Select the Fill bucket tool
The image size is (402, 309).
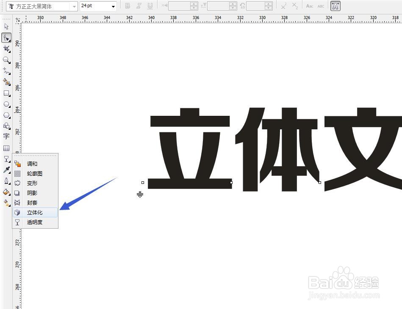tap(6, 192)
